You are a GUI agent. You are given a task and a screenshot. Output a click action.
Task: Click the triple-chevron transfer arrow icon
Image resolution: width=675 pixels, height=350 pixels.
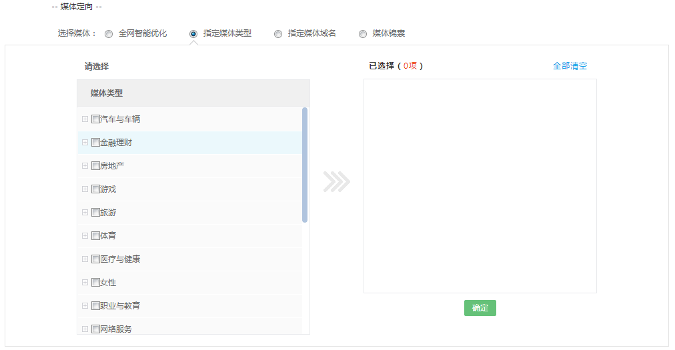(337, 181)
